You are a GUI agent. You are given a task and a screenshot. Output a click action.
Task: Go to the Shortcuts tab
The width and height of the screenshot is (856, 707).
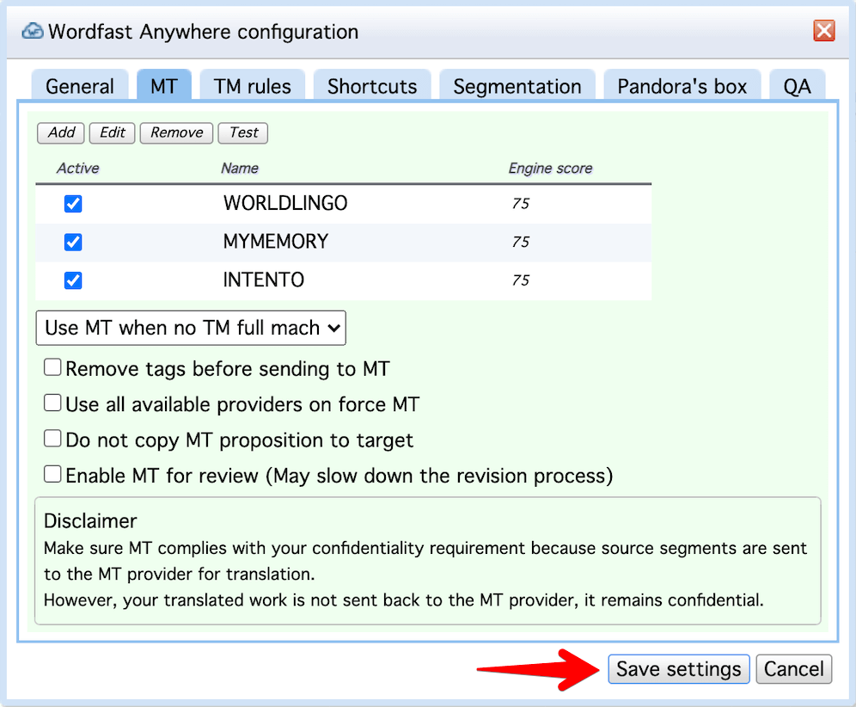coord(372,86)
